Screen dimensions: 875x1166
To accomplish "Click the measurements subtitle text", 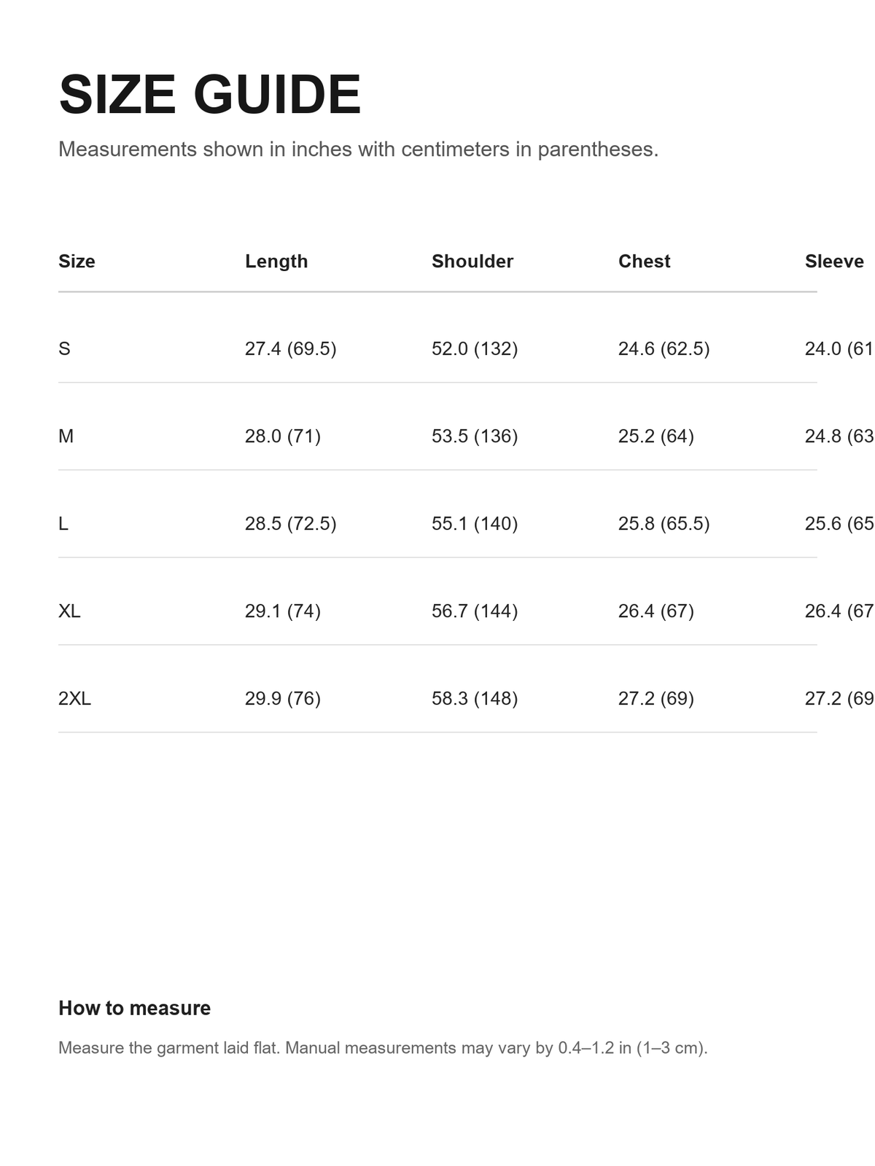I will coord(359,149).
